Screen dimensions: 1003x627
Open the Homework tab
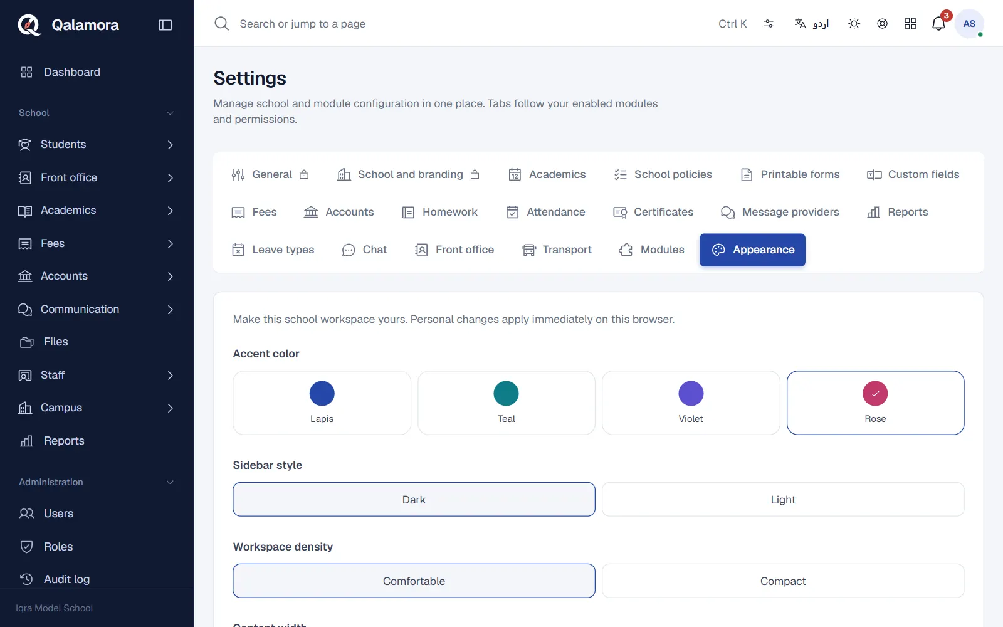click(439, 212)
